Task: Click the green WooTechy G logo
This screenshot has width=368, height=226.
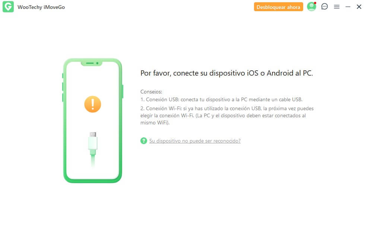Action: [8, 7]
